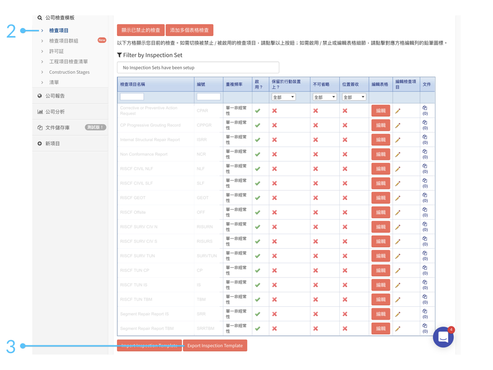
Task: Toggle enabled checkmark for CPPGR row
Action: [x=258, y=125]
